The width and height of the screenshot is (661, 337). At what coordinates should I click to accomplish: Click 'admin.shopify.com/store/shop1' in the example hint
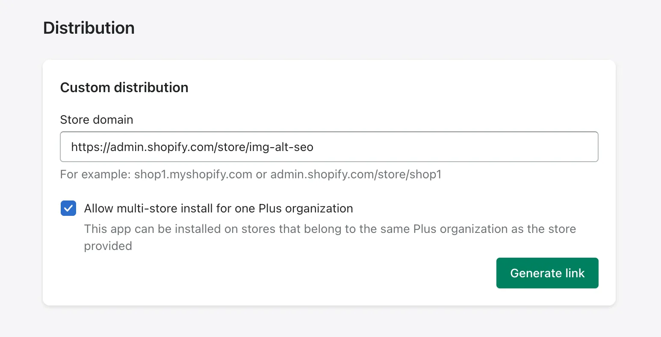356,174
